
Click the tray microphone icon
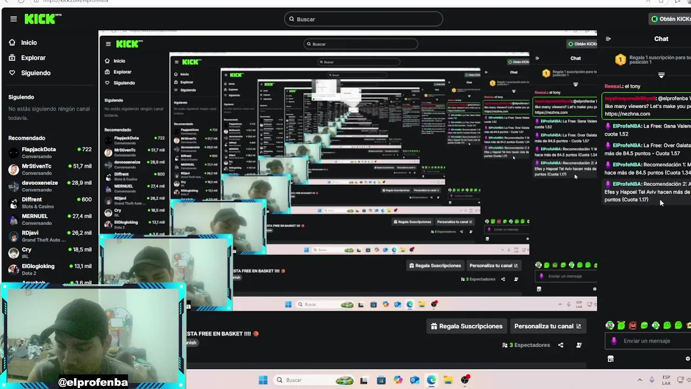click(x=652, y=380)
